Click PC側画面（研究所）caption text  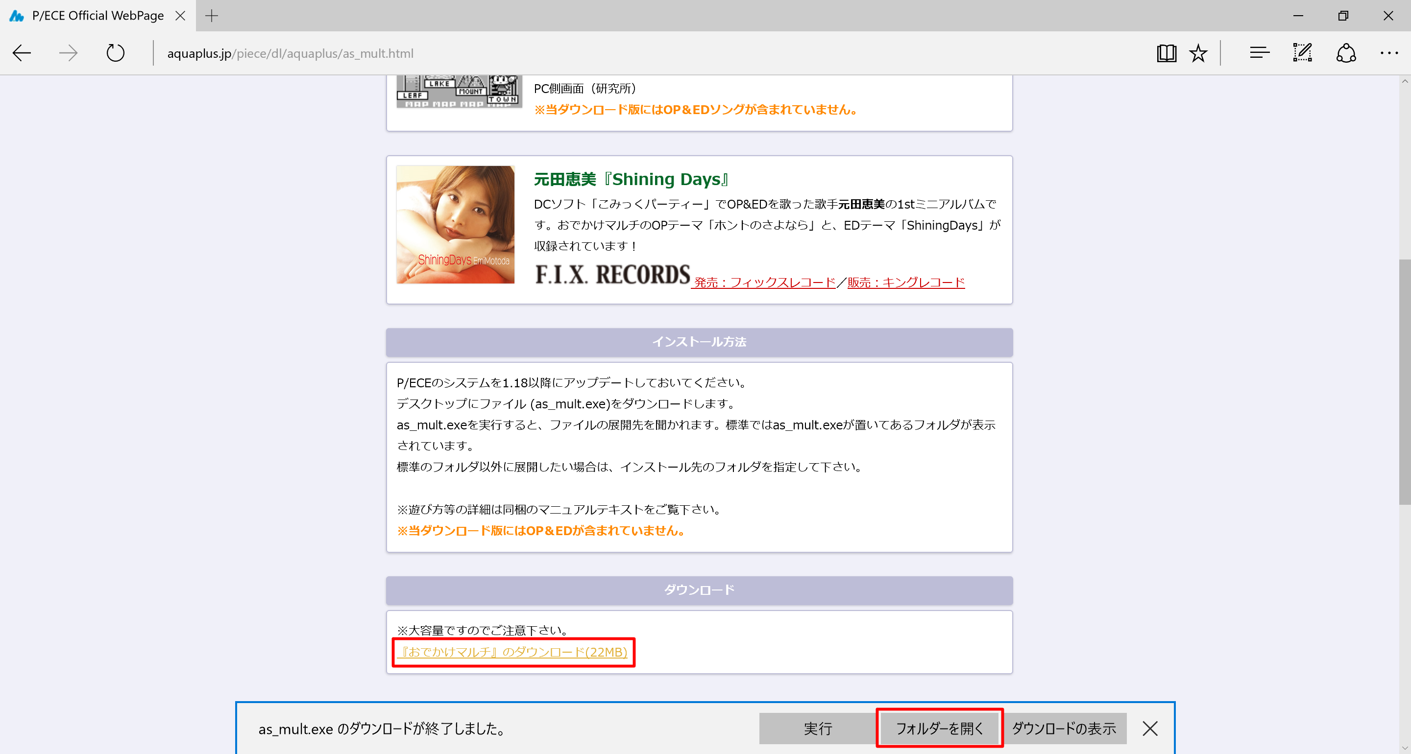point(585,89)
